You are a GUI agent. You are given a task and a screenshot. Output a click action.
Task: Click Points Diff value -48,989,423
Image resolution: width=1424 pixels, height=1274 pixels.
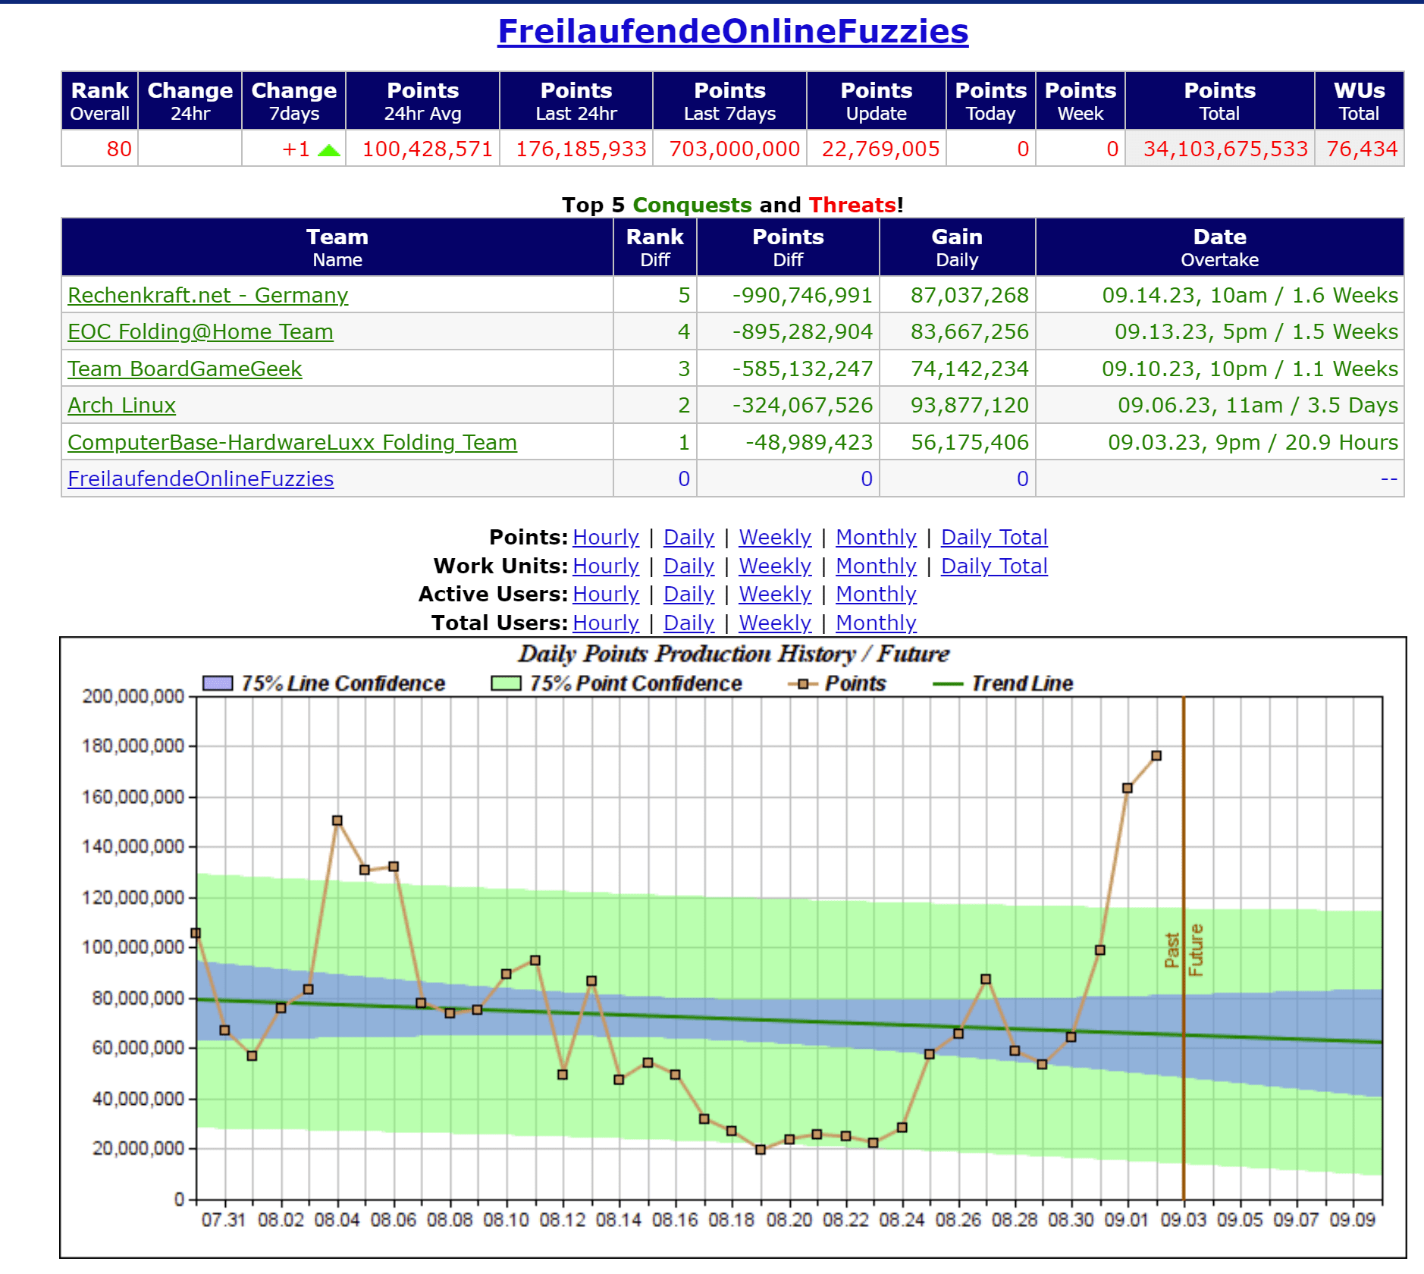click(809, 442)
